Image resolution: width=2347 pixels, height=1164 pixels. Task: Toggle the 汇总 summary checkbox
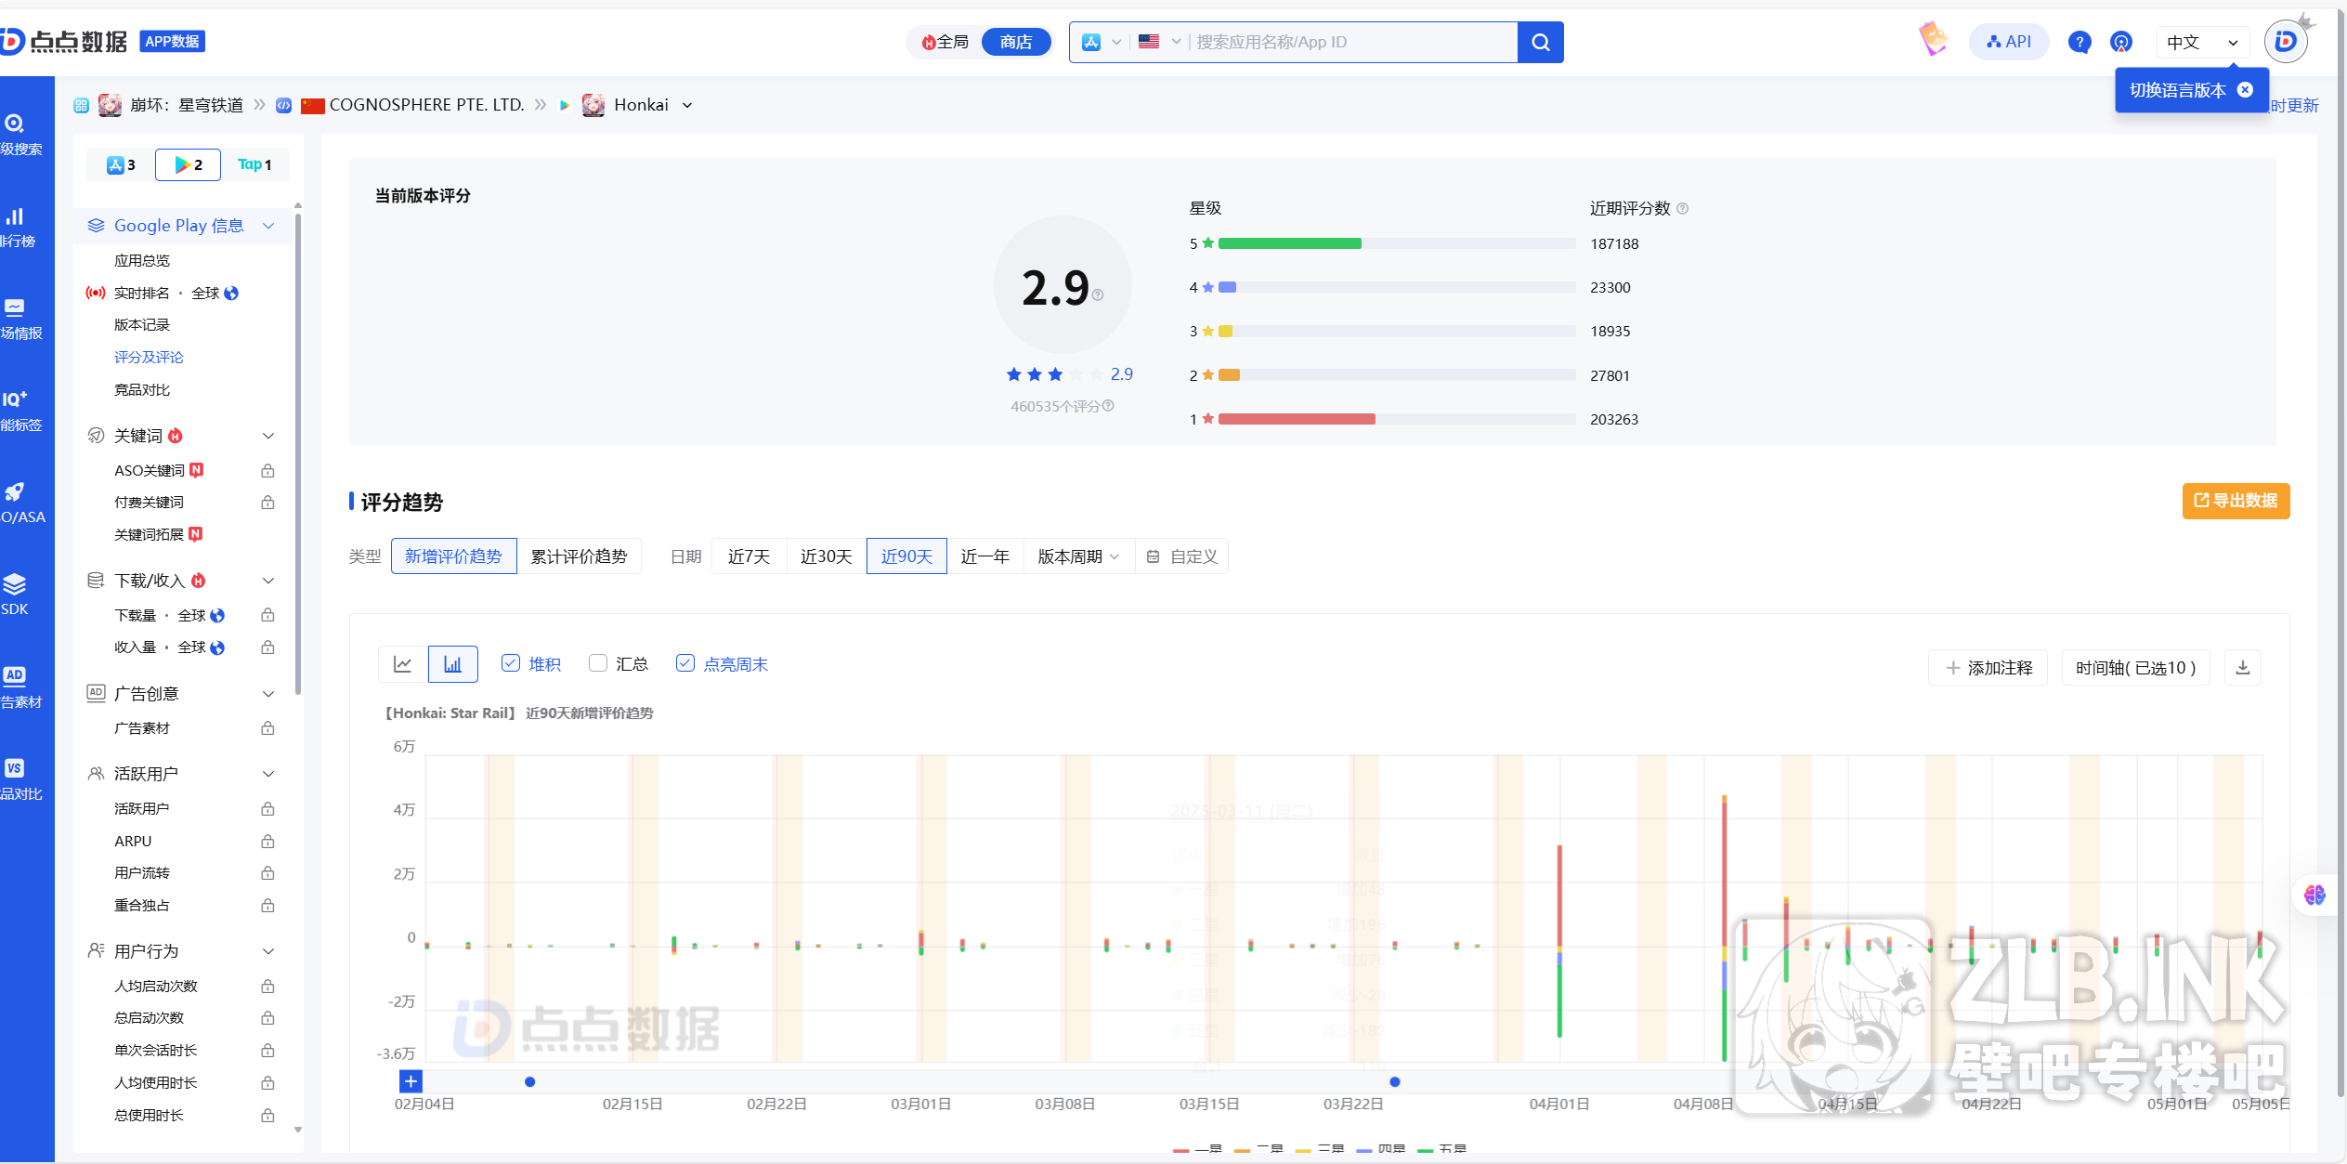pyautogui.click(x=598, y=663)
